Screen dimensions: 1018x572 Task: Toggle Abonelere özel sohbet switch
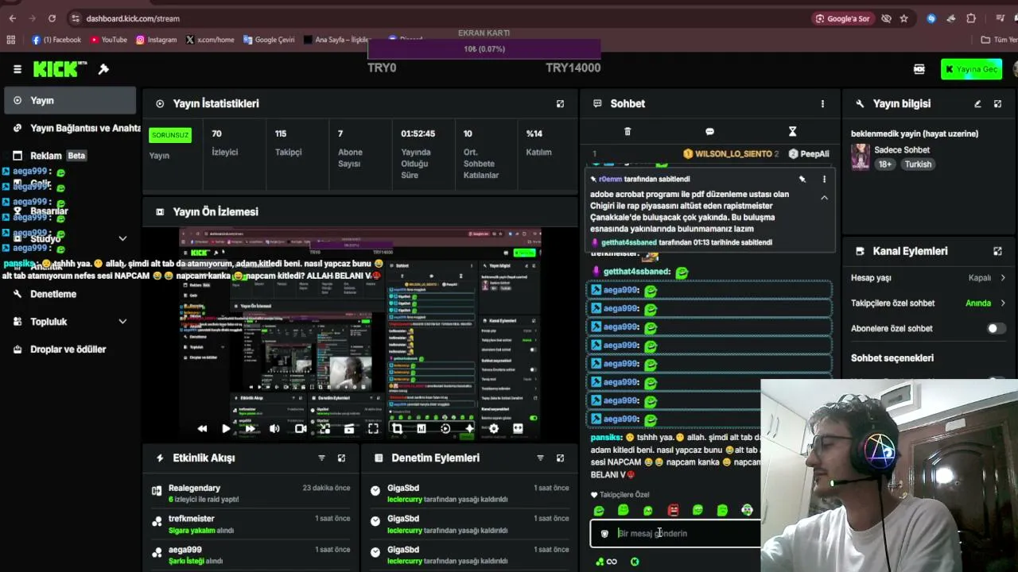pos(996,328)
